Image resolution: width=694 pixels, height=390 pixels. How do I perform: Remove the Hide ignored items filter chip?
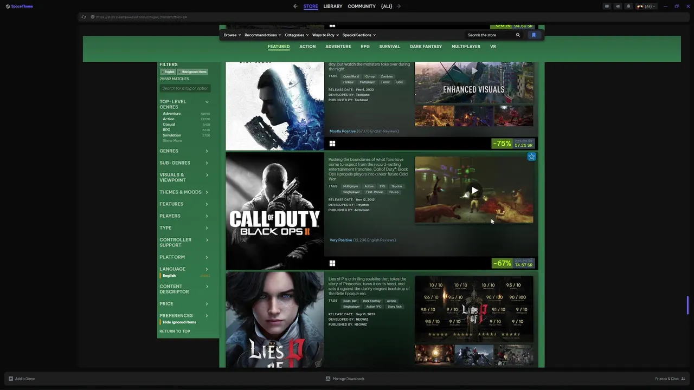pos(192,72)
